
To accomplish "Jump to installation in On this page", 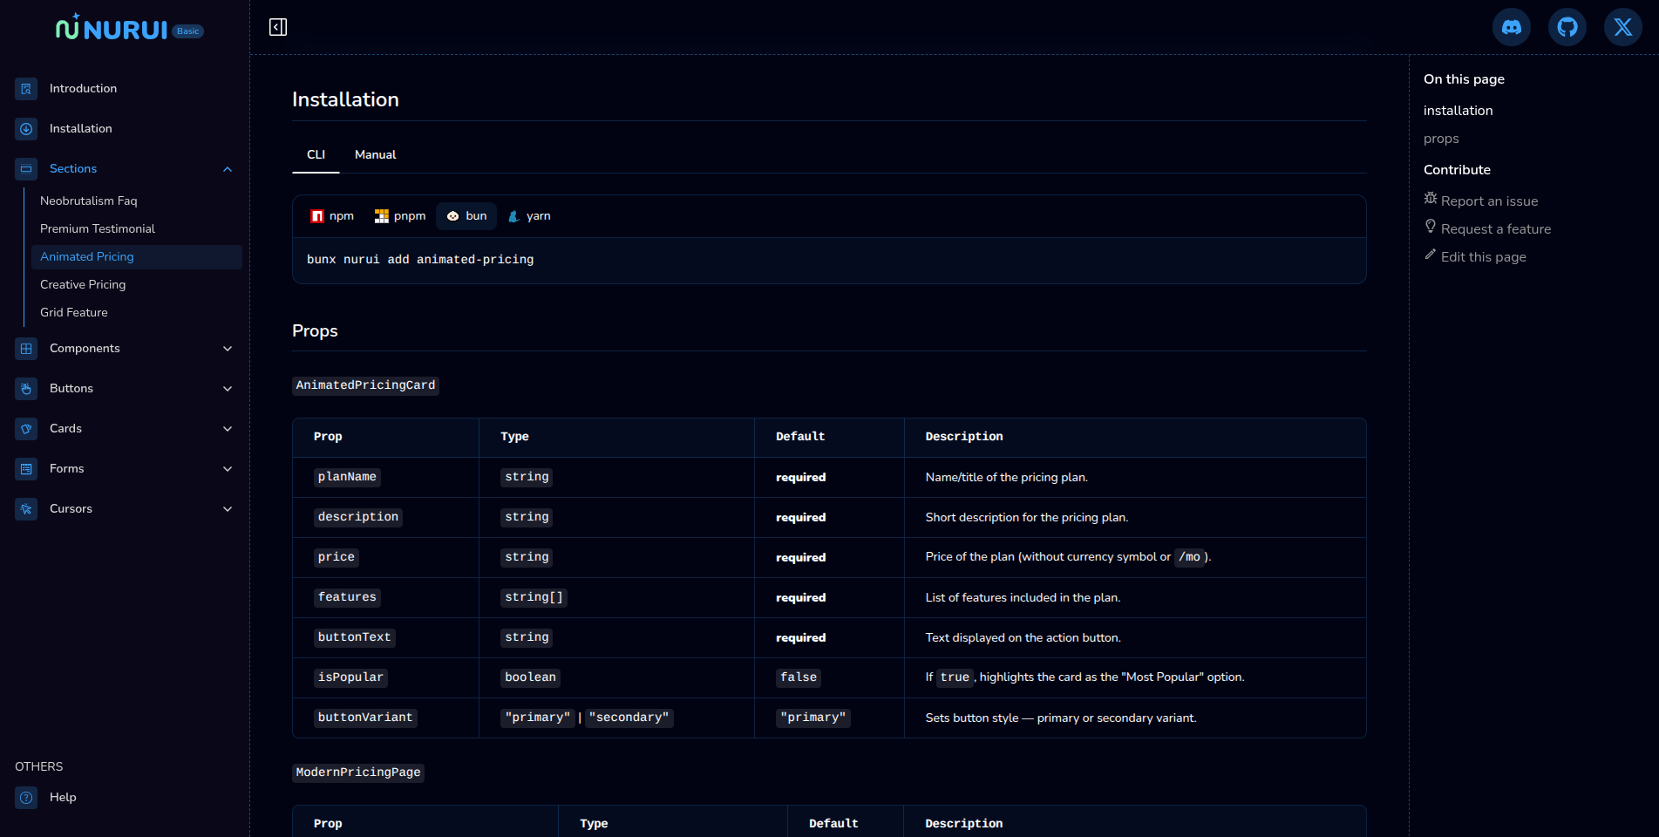I will [x=1458, y=111].
